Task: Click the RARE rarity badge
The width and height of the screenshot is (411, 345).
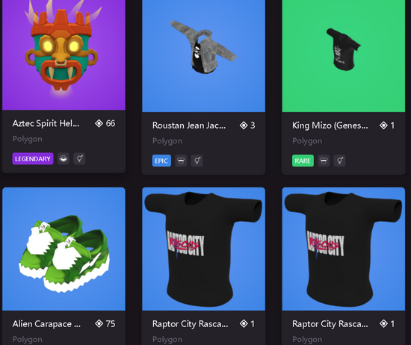Action: pyautogui.click(x=303, y=161)
